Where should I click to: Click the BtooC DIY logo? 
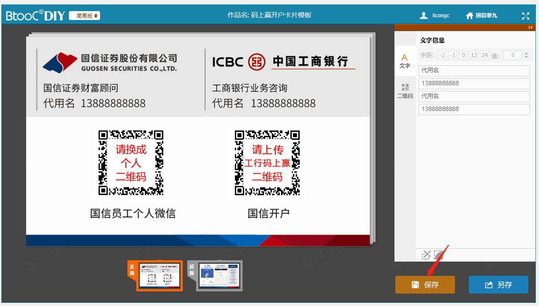pyautogui.click(x=36, y=16)
